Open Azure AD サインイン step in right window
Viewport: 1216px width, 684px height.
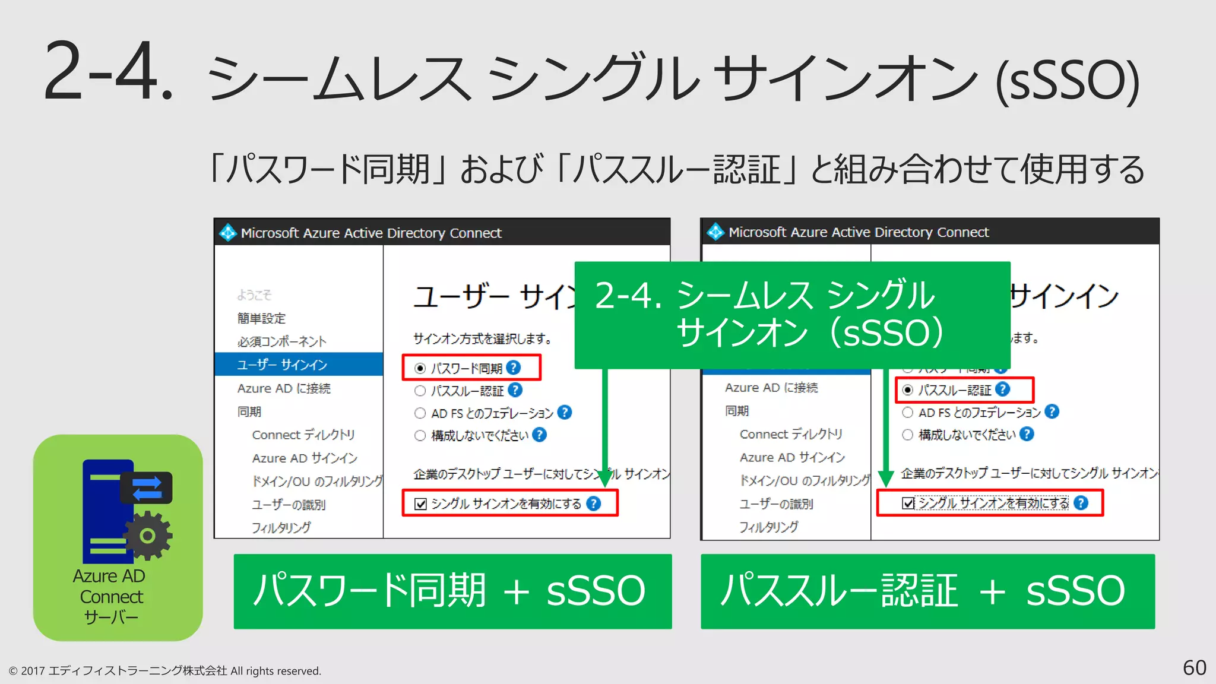(792, 457)
